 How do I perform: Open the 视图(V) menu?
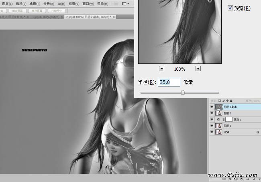click(74, 4)
